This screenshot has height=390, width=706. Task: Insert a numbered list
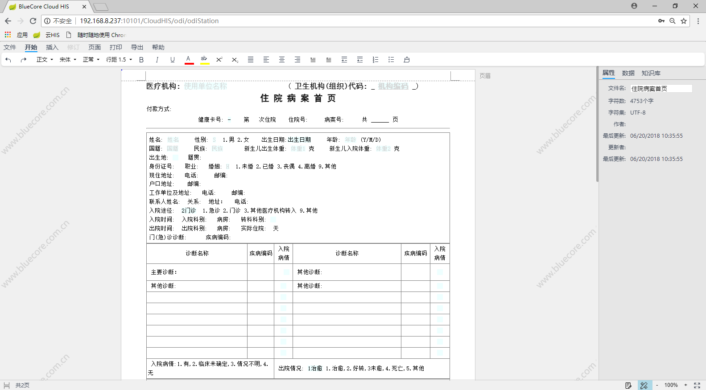coord(376,60)
